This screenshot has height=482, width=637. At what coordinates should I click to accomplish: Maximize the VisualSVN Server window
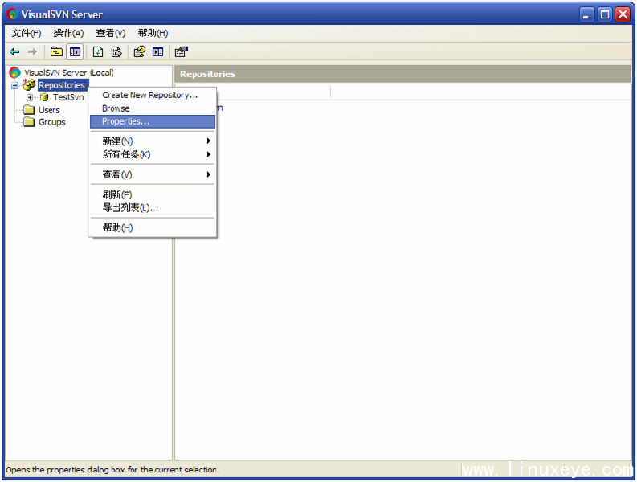click(x=605, y=15)
